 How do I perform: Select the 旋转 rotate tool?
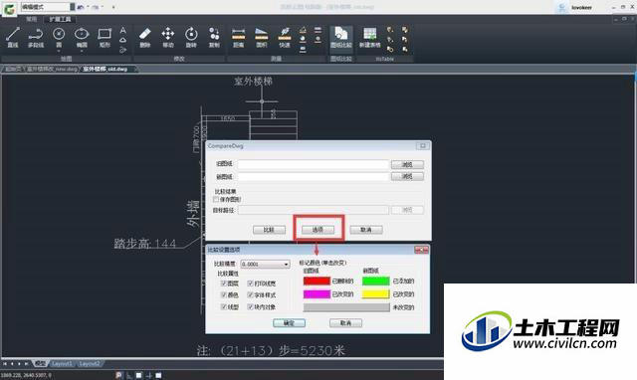click(191, 38)
